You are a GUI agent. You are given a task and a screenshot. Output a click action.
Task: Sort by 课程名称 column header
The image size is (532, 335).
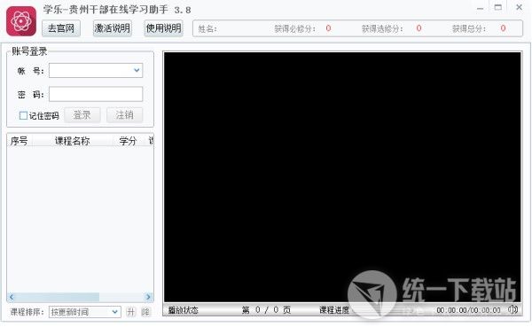73,140
